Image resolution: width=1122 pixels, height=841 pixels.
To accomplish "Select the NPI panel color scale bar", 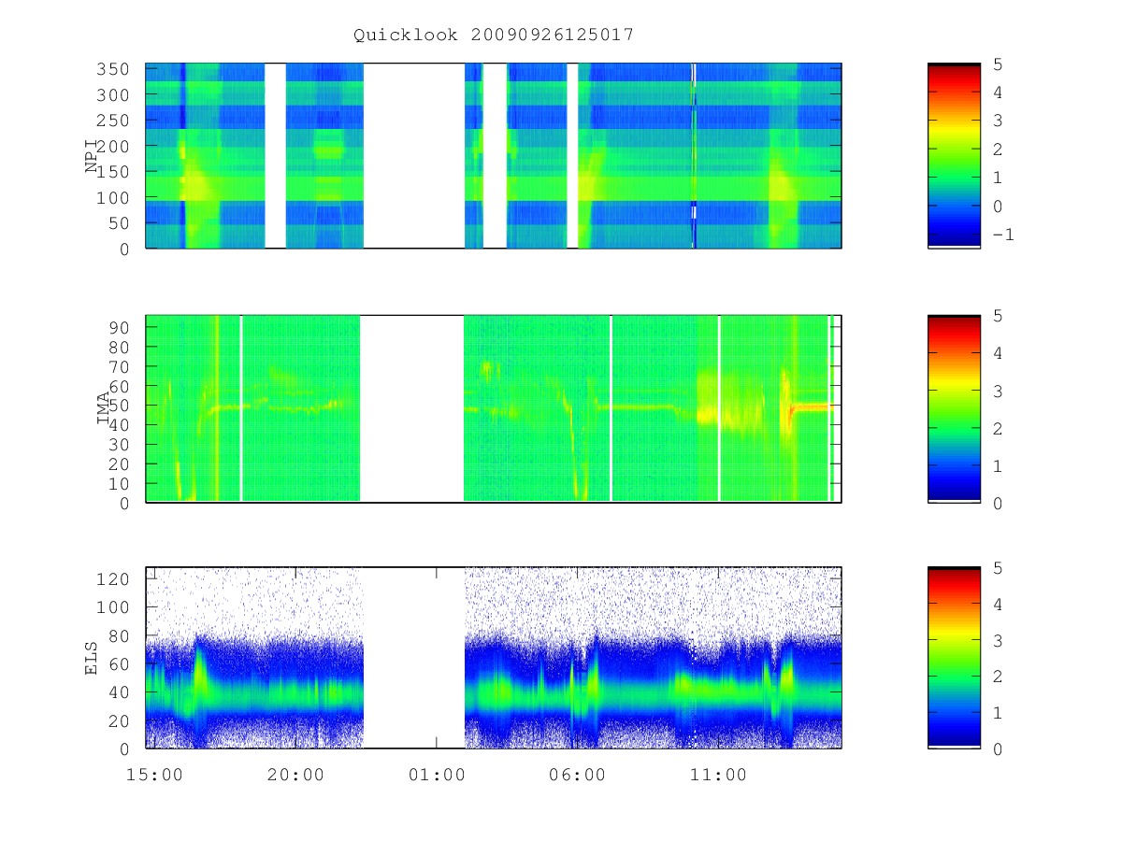I will (954, 156).
